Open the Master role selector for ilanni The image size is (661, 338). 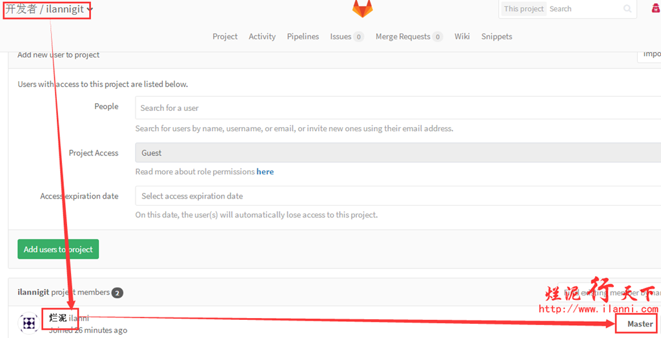pyautogui.click(x=640, y=324)
